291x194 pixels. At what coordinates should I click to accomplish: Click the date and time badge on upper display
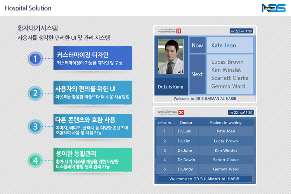(x=241, y=31)
